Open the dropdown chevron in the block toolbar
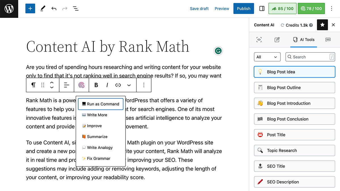The height and width of the screenshot is (191, 340). (x=129, y=85)
